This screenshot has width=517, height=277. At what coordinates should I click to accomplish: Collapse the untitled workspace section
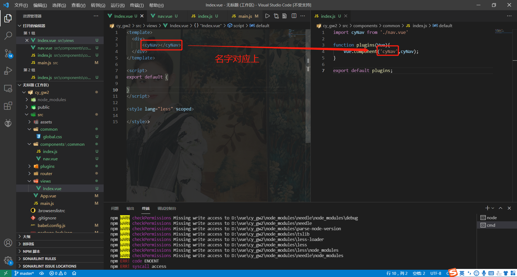(x=19, y=85)
